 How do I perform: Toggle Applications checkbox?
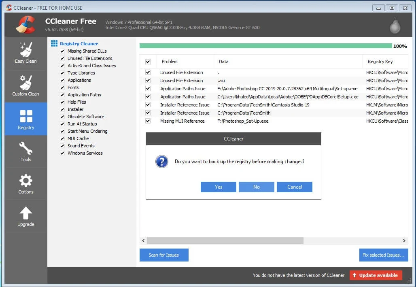pyautogui.click(x=62, y=80)
